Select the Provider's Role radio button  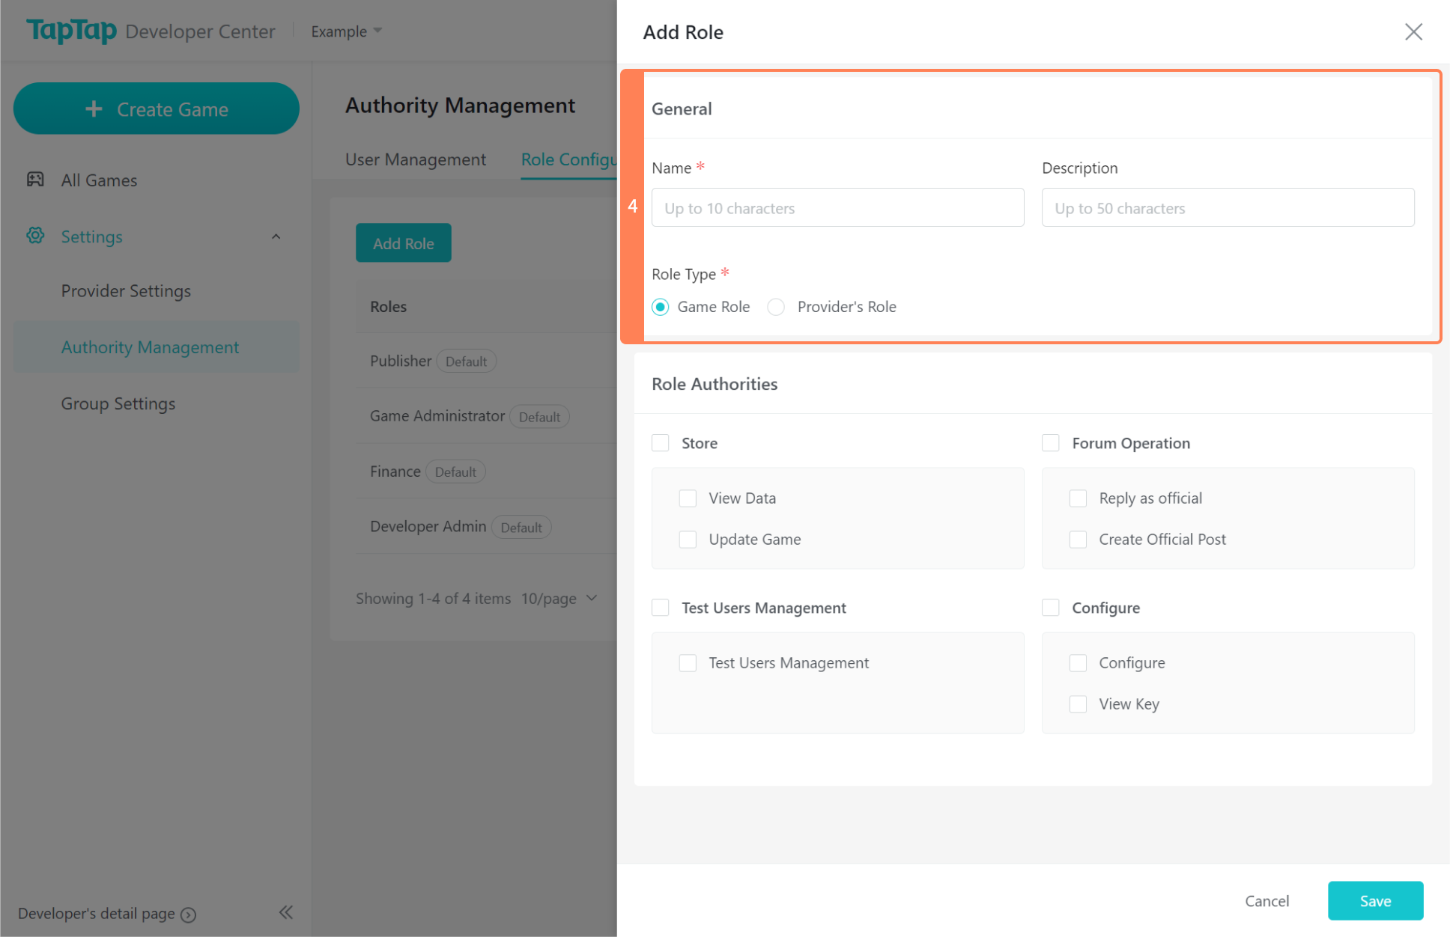click(x=776, y=307)
